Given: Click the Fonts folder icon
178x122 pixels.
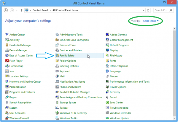Looking at the screenshot, I should coord(107,61).
